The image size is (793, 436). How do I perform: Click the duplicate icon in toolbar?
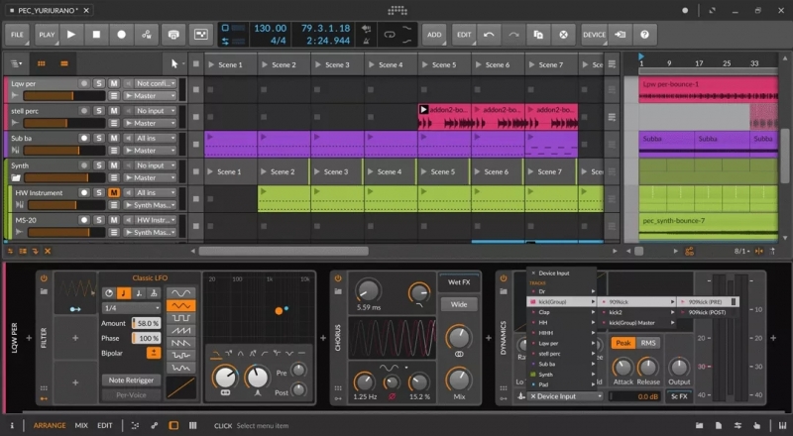pyautogui.click(x=538, y=35)
